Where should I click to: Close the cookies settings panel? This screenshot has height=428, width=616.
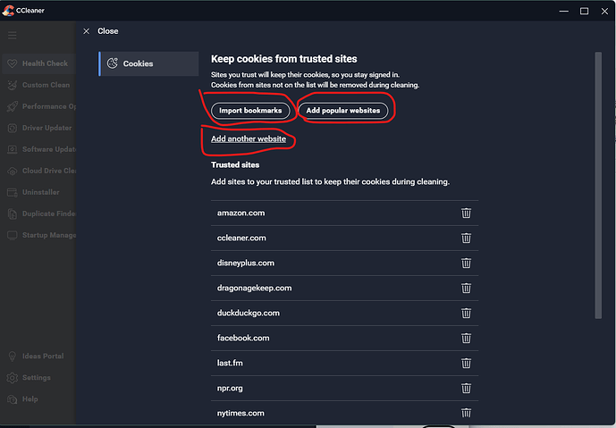click(100, 31)
